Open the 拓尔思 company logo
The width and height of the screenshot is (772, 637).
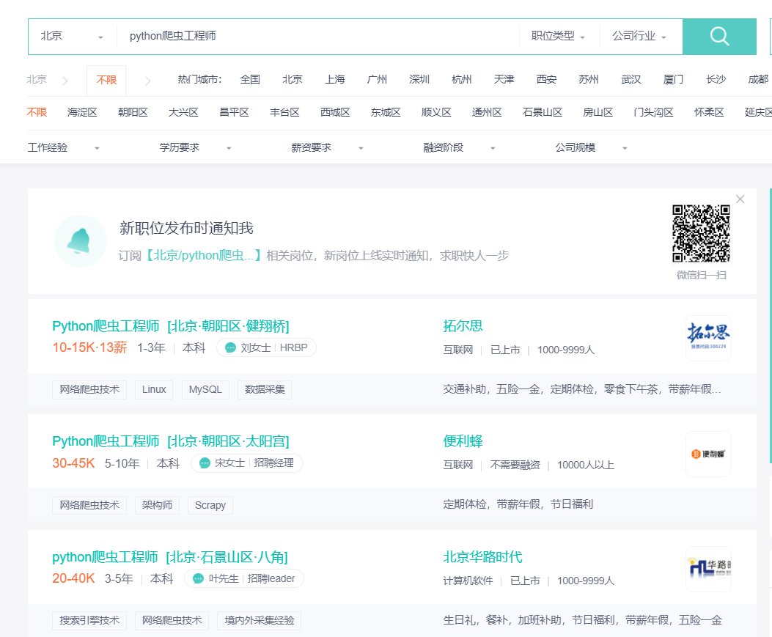point(708,338)
